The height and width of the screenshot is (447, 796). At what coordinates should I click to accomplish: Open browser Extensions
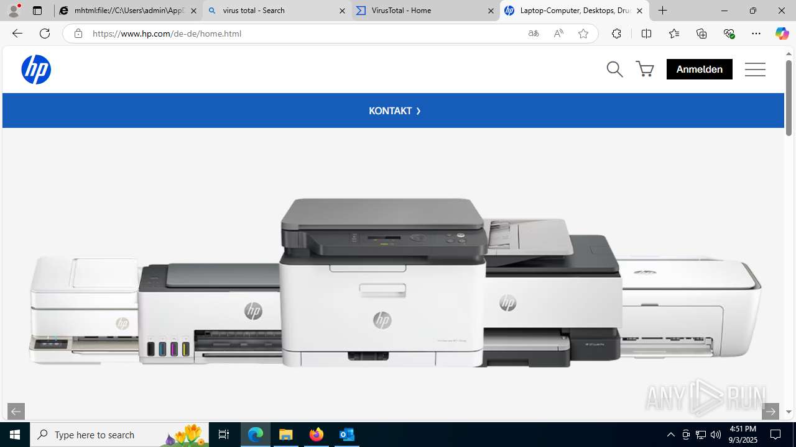pyautogui.click(x=616, y=34)
